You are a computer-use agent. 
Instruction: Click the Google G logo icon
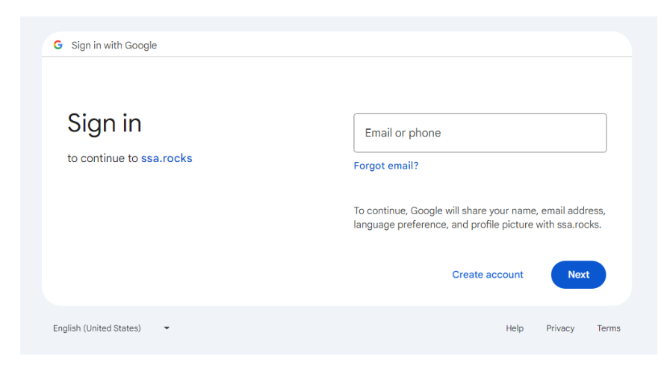tap(58, 45)
